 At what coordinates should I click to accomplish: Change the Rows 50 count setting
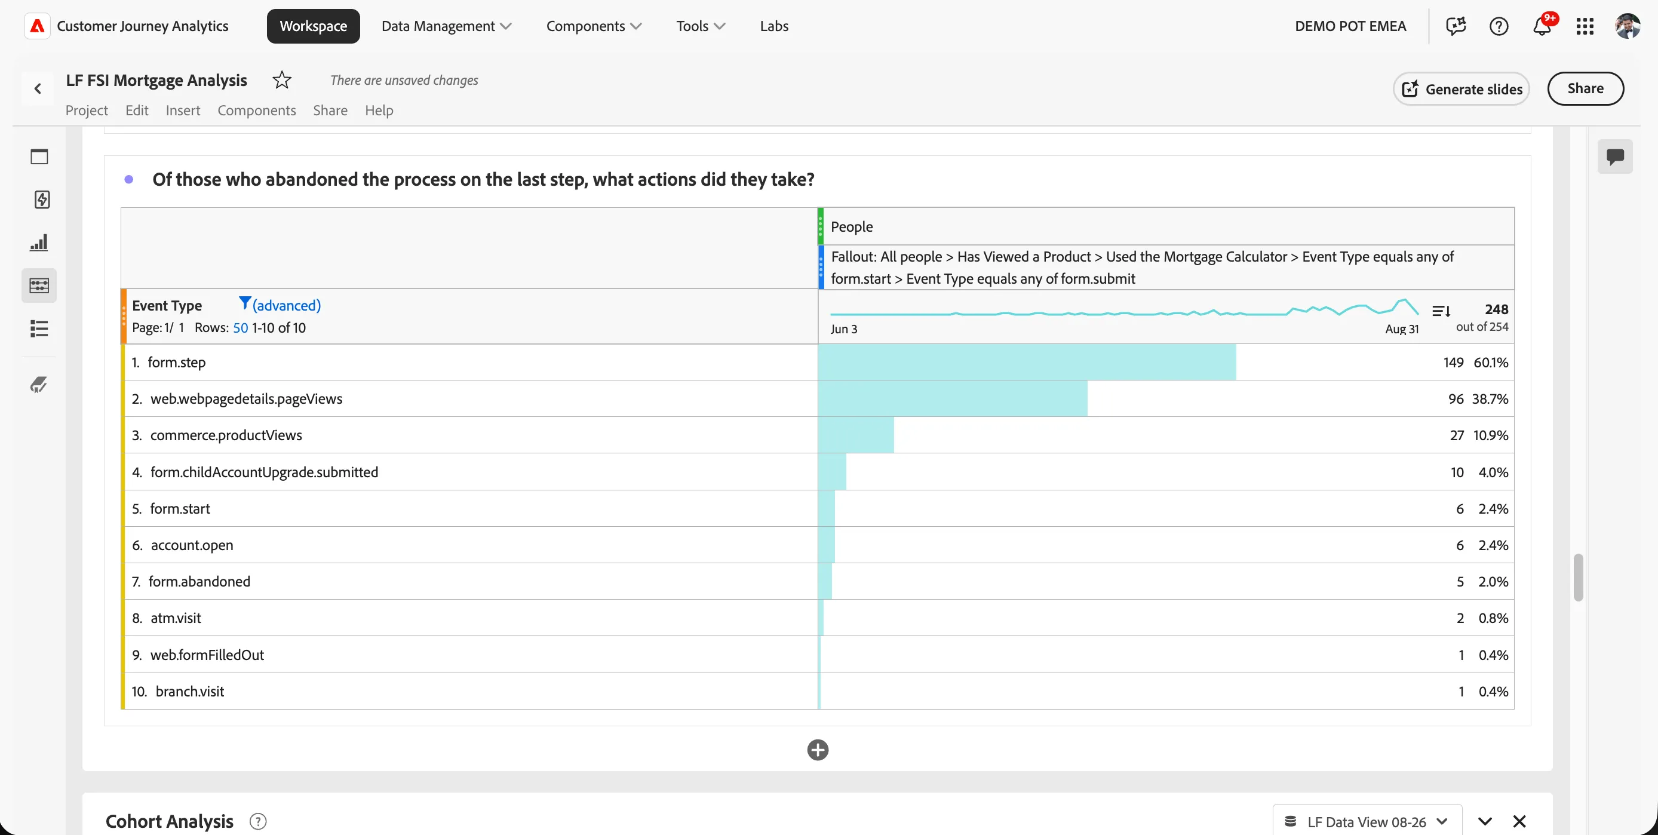[240, 327]
